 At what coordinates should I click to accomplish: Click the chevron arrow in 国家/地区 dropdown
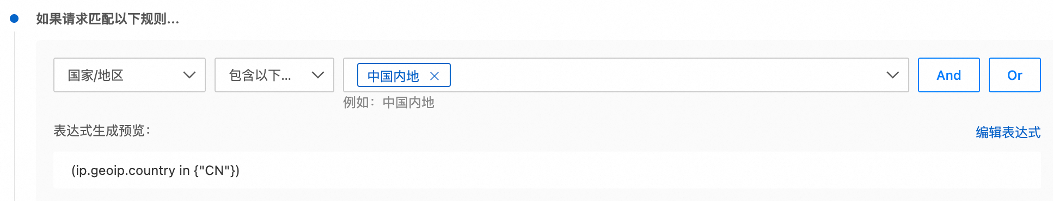[189, 75]
